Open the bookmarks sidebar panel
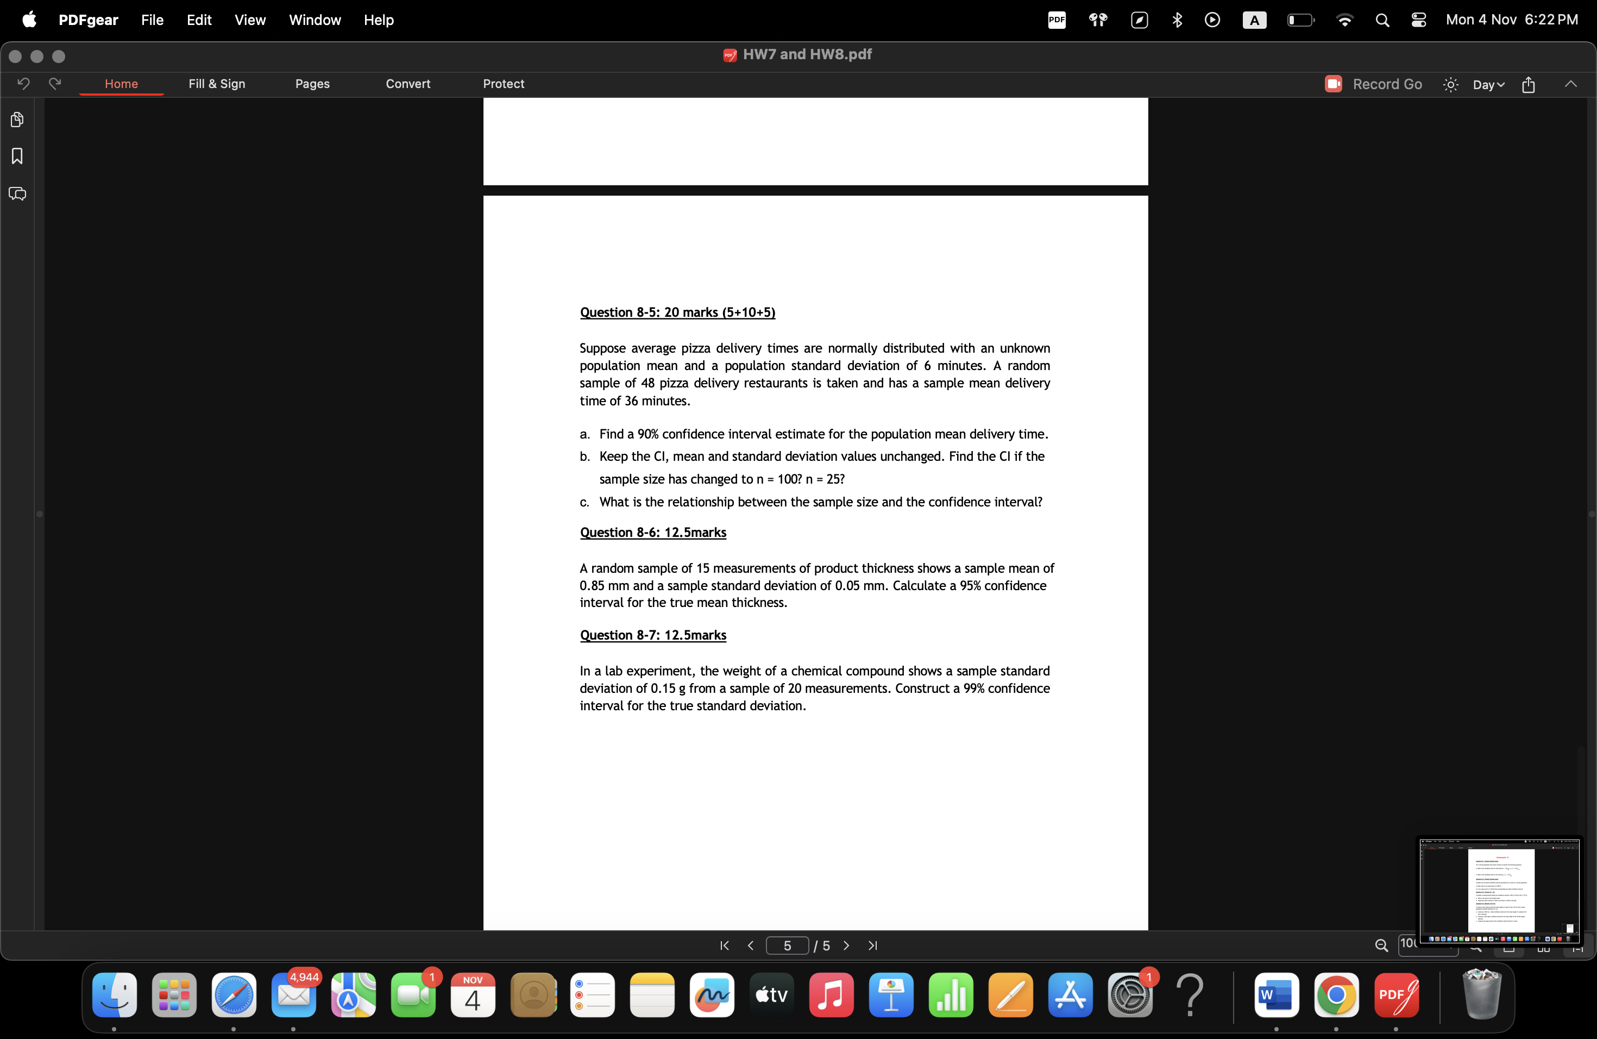Viewport: 1597px width, 1039px height. pos(17,157)
